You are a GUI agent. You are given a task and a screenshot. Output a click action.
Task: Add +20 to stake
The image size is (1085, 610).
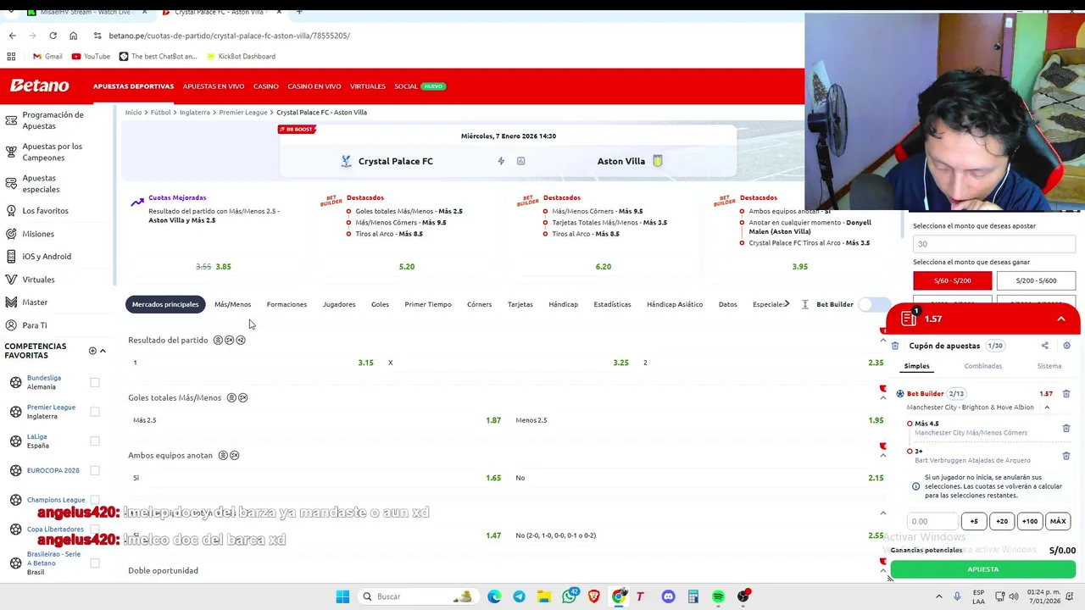(x=1002, y=522)
